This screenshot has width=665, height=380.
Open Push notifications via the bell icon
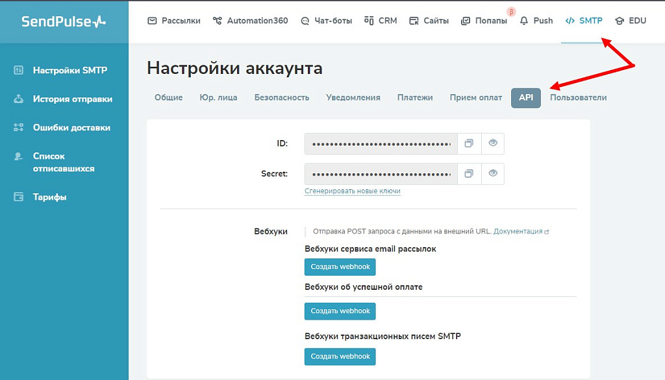523,20
